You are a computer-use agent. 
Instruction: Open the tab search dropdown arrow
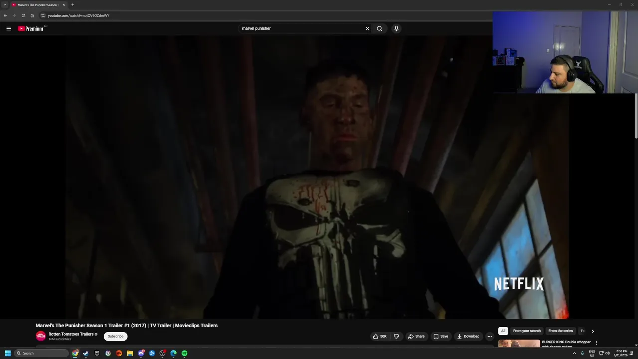click(x=5, y=5)
